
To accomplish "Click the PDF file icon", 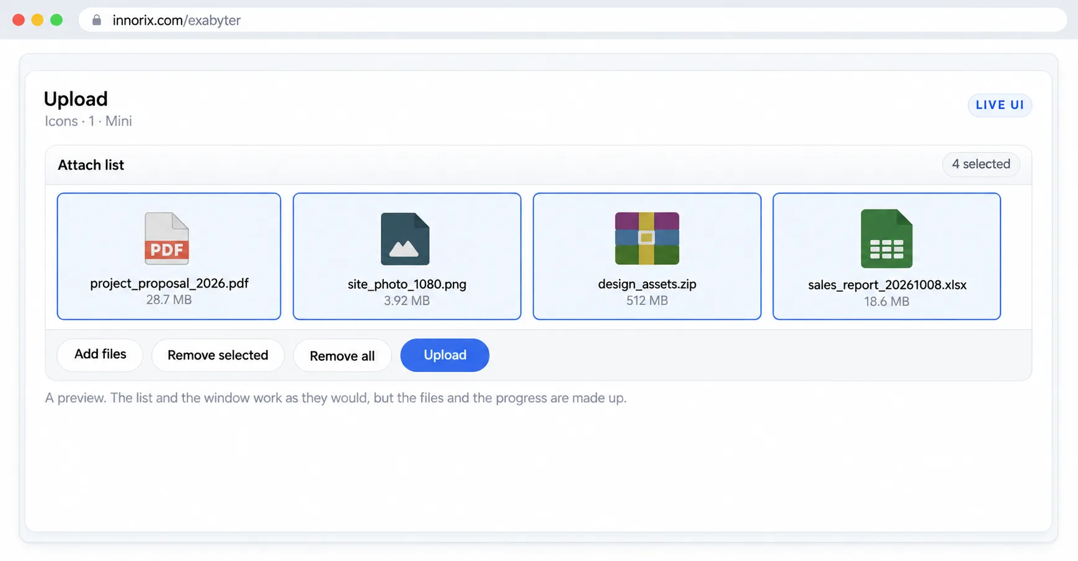I will [167, 239].
